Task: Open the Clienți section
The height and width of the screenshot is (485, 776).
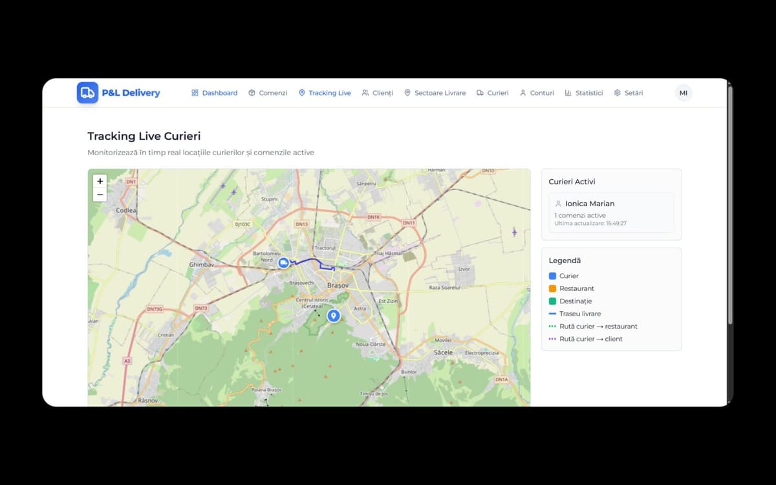Action: [377, 93]
